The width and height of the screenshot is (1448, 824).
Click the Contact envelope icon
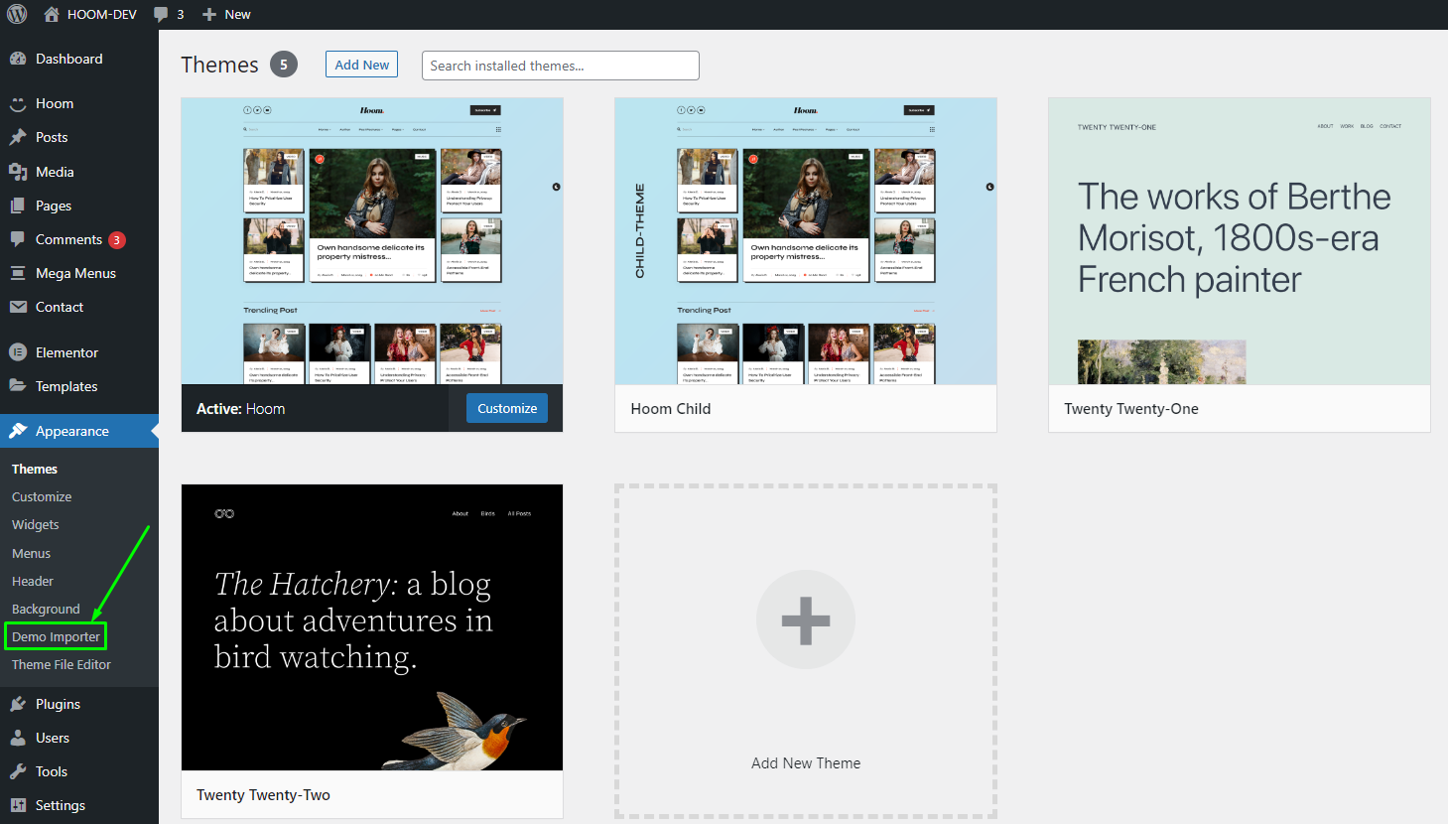(18, 307)
